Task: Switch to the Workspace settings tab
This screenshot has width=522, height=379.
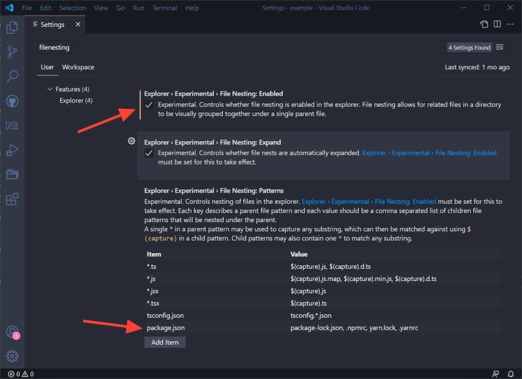Action: pos(78,67)
